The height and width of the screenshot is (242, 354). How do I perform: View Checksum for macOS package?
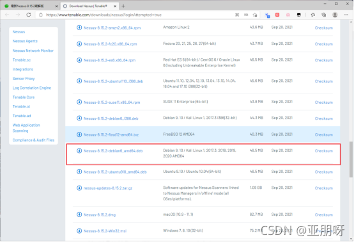324,215
